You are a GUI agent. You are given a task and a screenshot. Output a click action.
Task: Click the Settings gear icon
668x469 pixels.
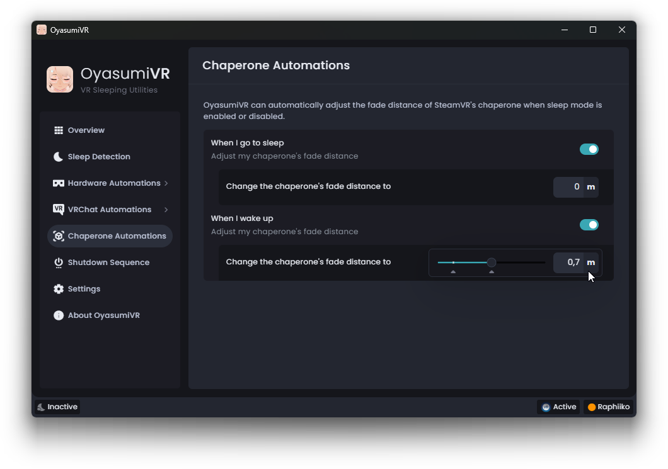(59, 289)
